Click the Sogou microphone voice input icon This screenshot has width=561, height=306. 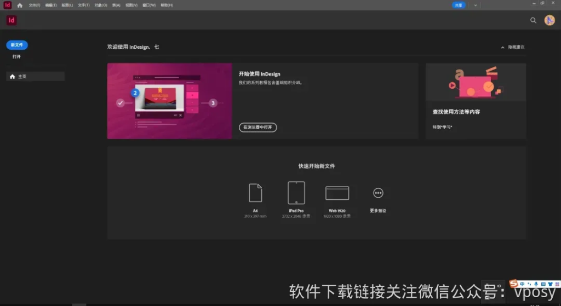point(536,284)
